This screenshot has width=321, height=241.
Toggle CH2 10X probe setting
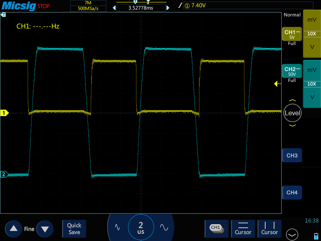pos(312,84)
